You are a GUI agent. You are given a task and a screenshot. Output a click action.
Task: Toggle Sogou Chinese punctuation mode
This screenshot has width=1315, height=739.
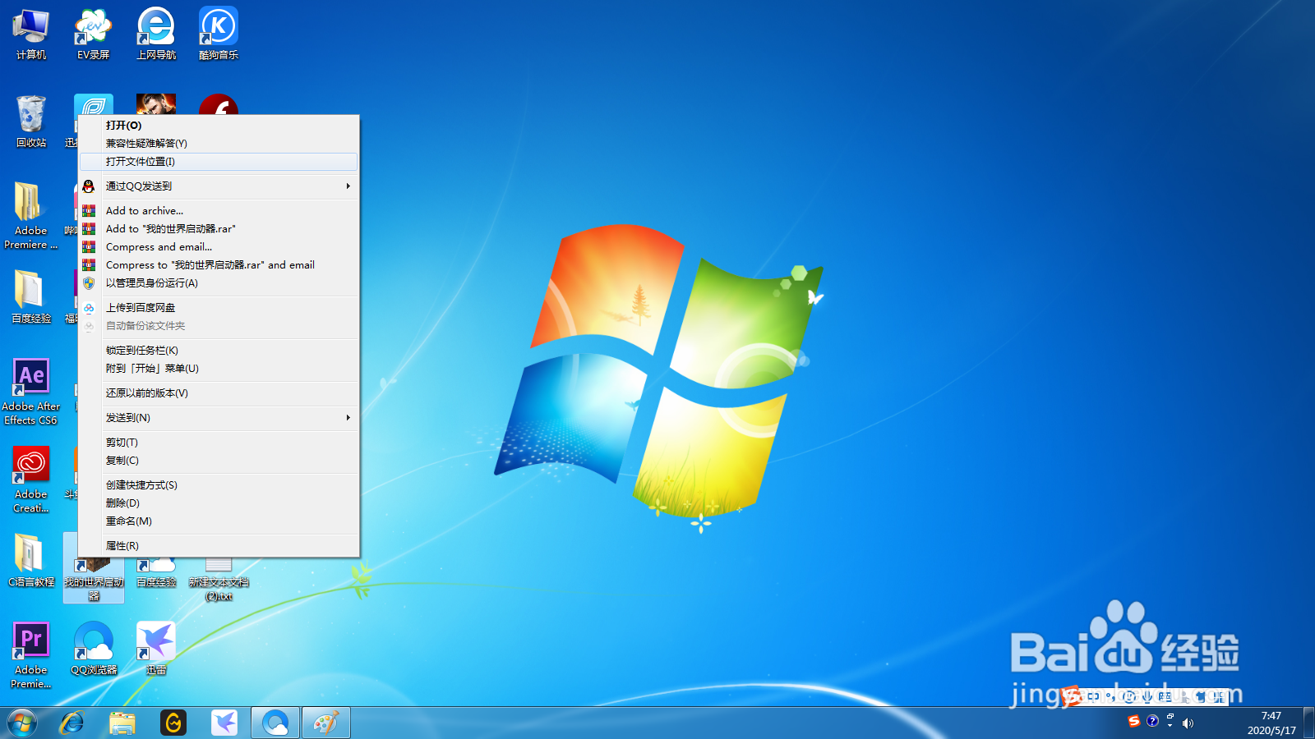point(1110,696)
